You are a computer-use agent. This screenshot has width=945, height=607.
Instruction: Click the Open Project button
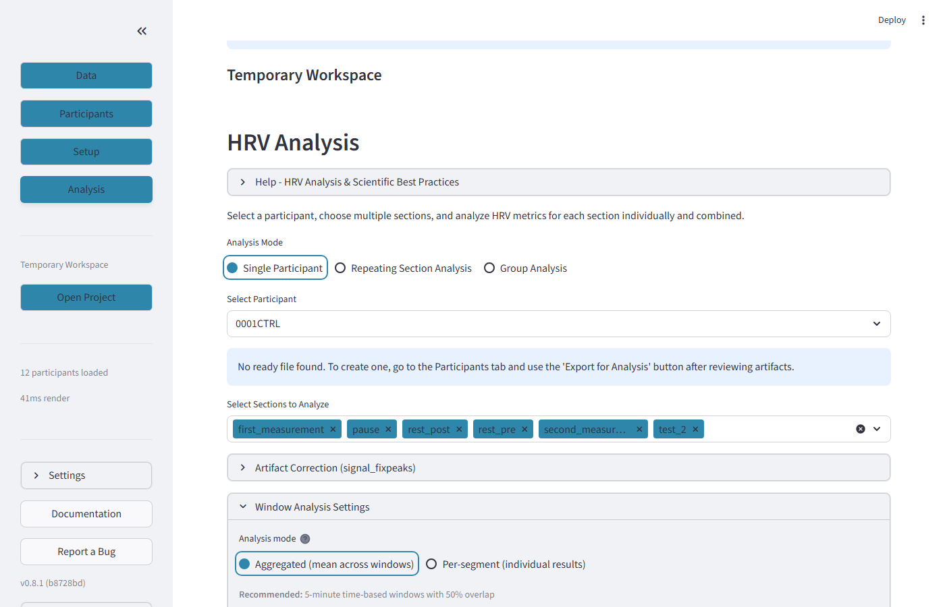coord(86,297)
